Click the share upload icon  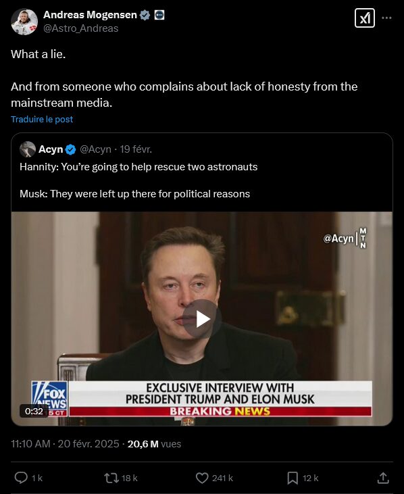[383, 478]
